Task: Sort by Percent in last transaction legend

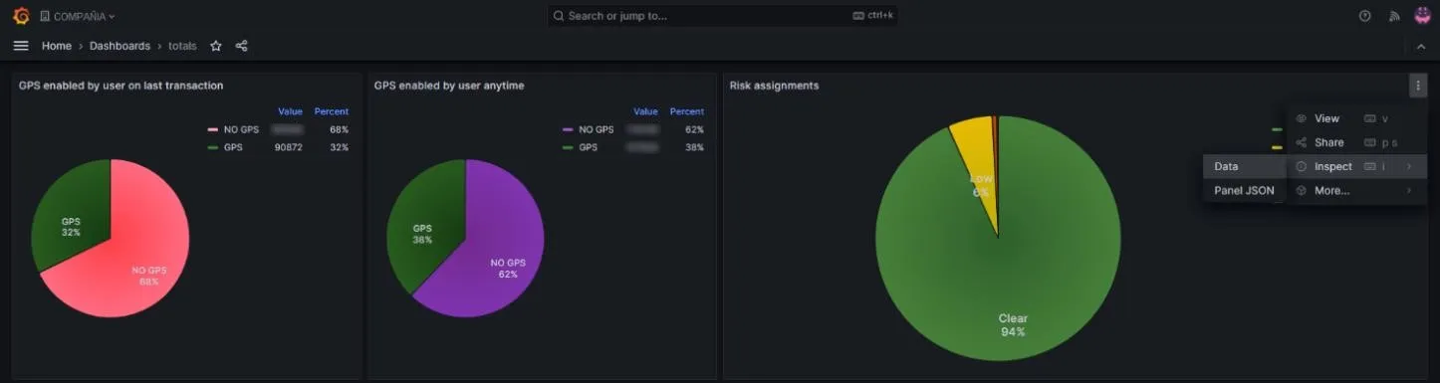Action: pos(332,111)
